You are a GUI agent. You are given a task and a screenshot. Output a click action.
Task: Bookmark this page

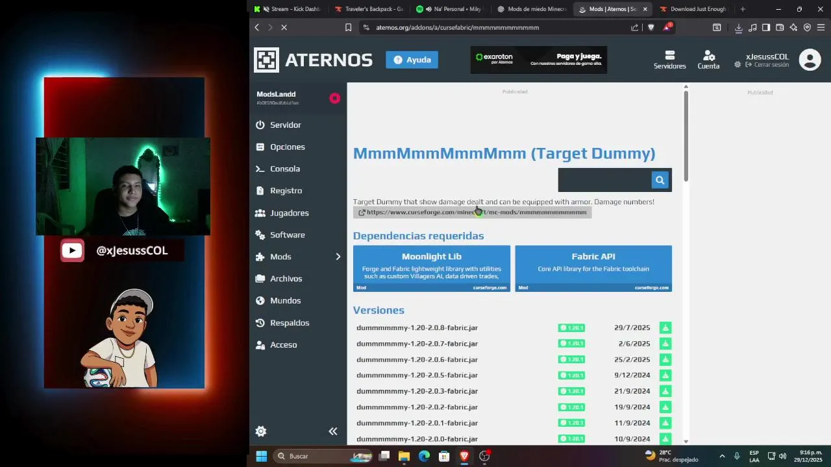pos(348,27)
